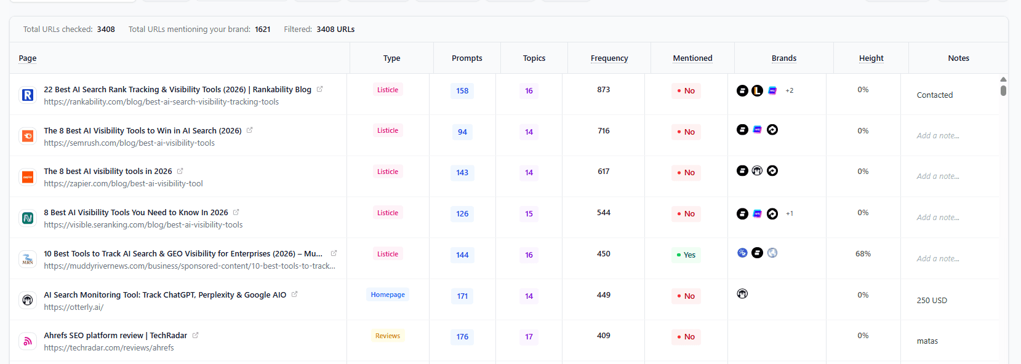1021x364 pixels.
Task: Click the table vertical scrollbar thumb
Action: tap(1003, 90)
